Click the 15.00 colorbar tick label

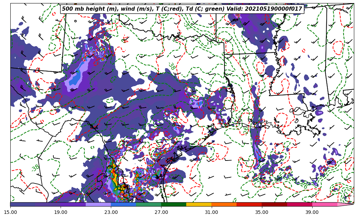coord(10,212)
